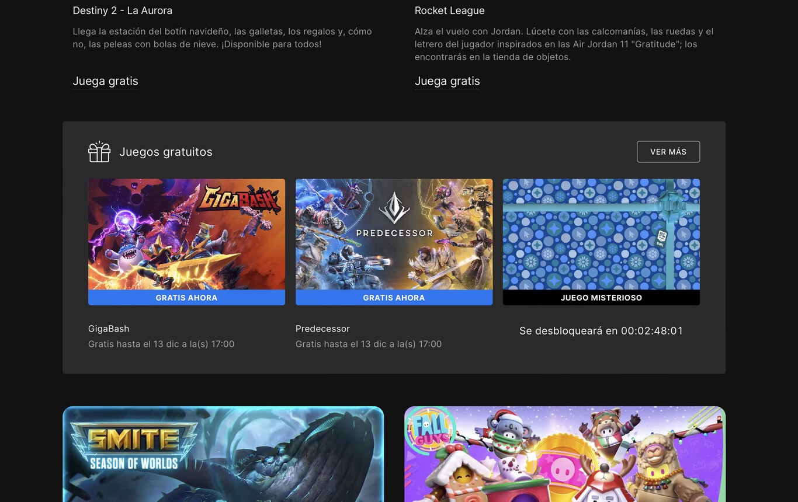Viewport: 798px width, 502px height.
Task: Click the GigaBash logo on its cover
Action: pyautogui.click(x=242, y=197)
